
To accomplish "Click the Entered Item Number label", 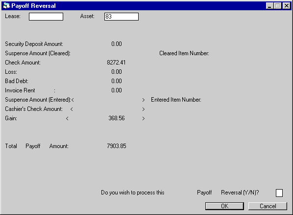I will [x=176, y=100].
